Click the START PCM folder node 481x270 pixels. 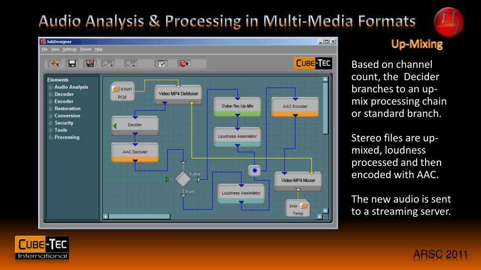tap(123, 91)
